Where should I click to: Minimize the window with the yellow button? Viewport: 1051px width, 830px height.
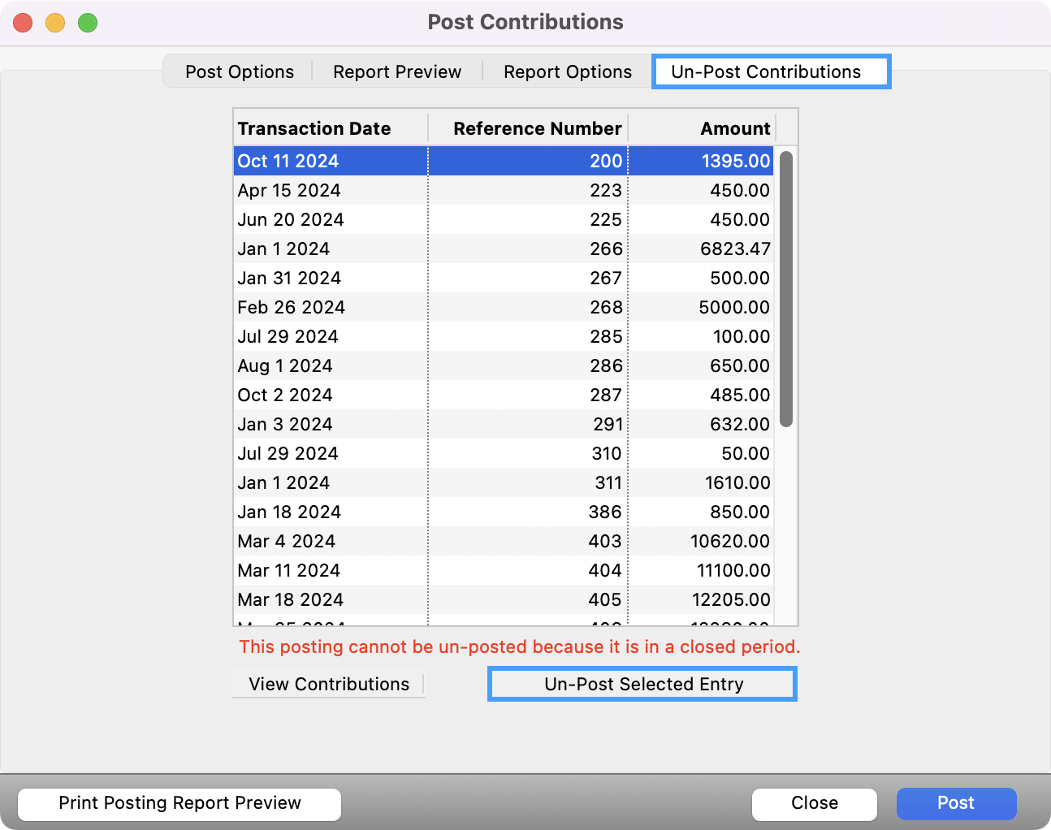tap(54, 23)
